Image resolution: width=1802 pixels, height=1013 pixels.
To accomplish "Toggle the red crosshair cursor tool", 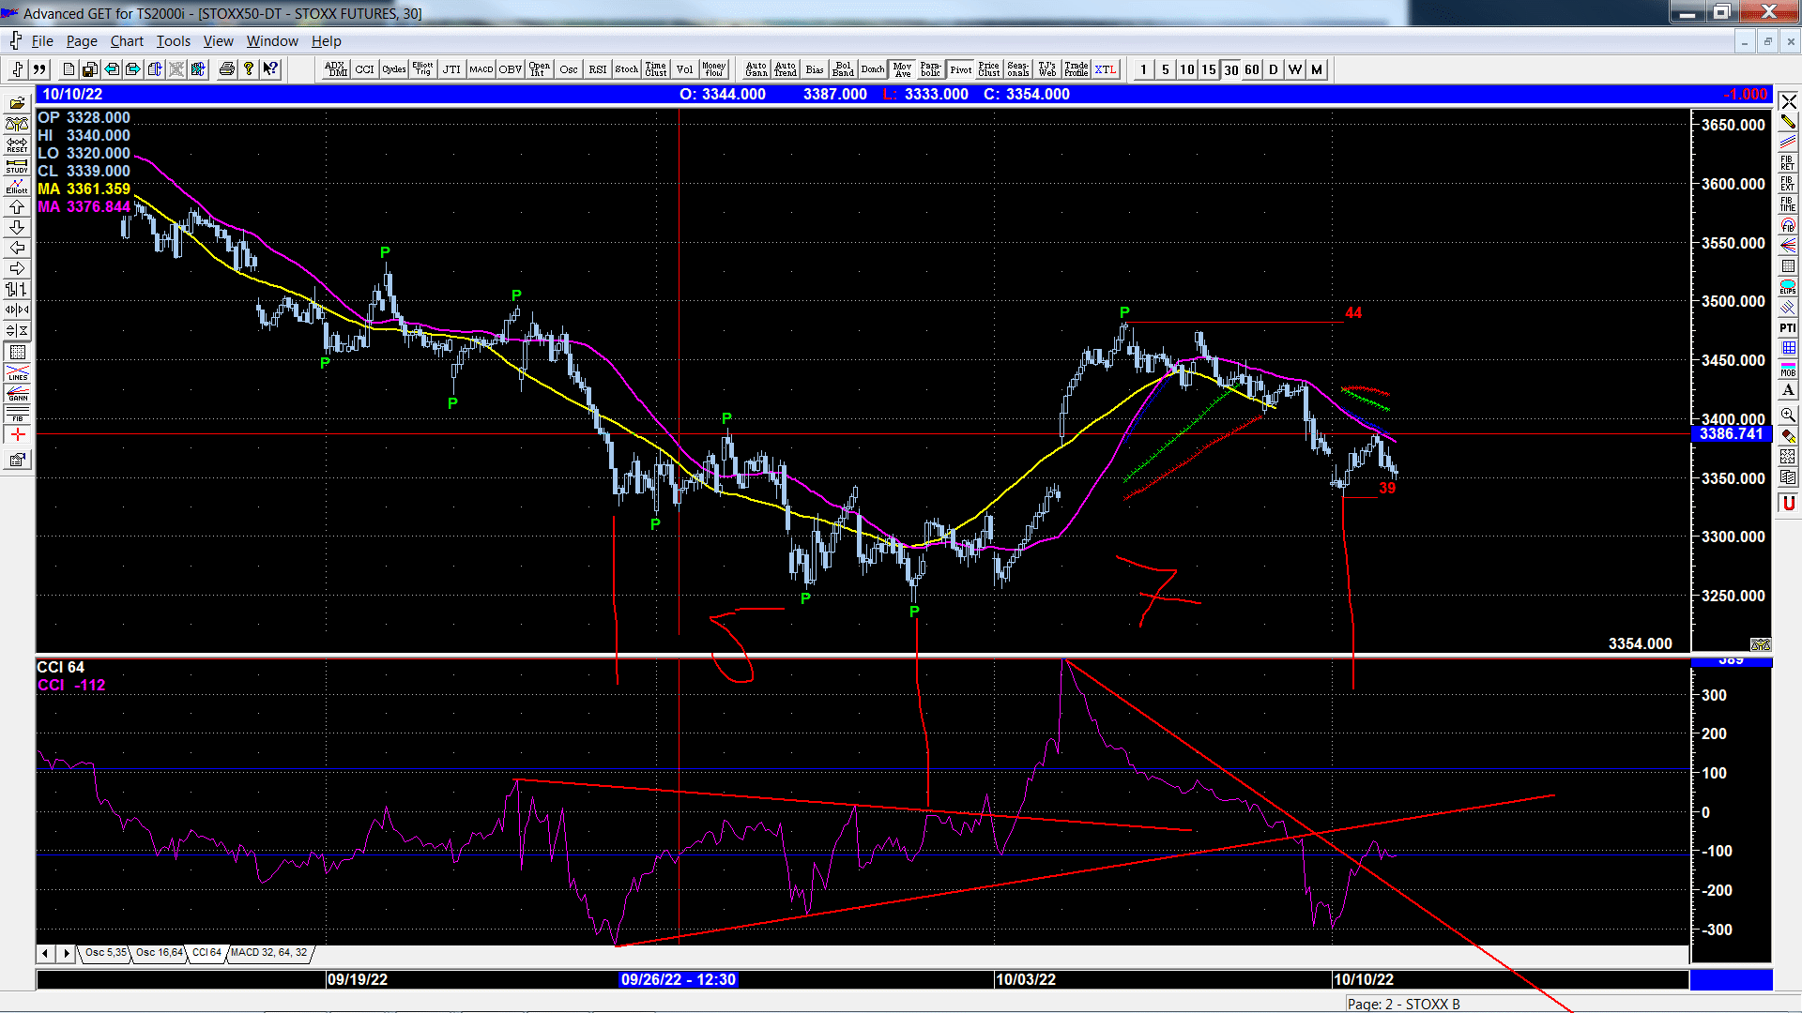I will [x=17, y=434].
